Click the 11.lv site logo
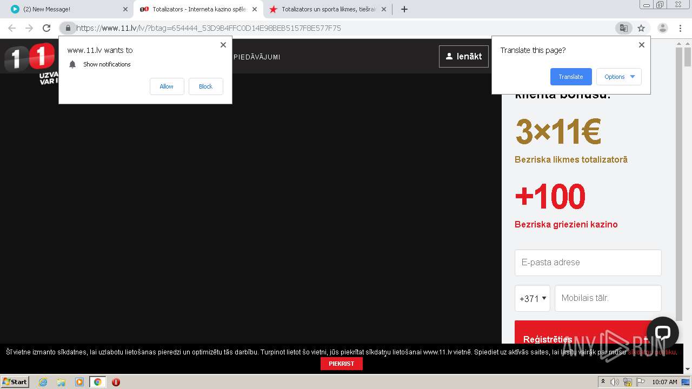Screen dimensions: 692x389 tap(30, 63)
